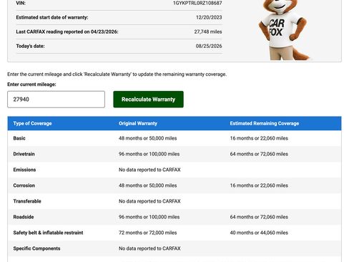Click Roadside original warranty '96 months or 100,000 miles'
Image resolution: width=349 pixels, height=262 pixels.
tap(149, 217)
